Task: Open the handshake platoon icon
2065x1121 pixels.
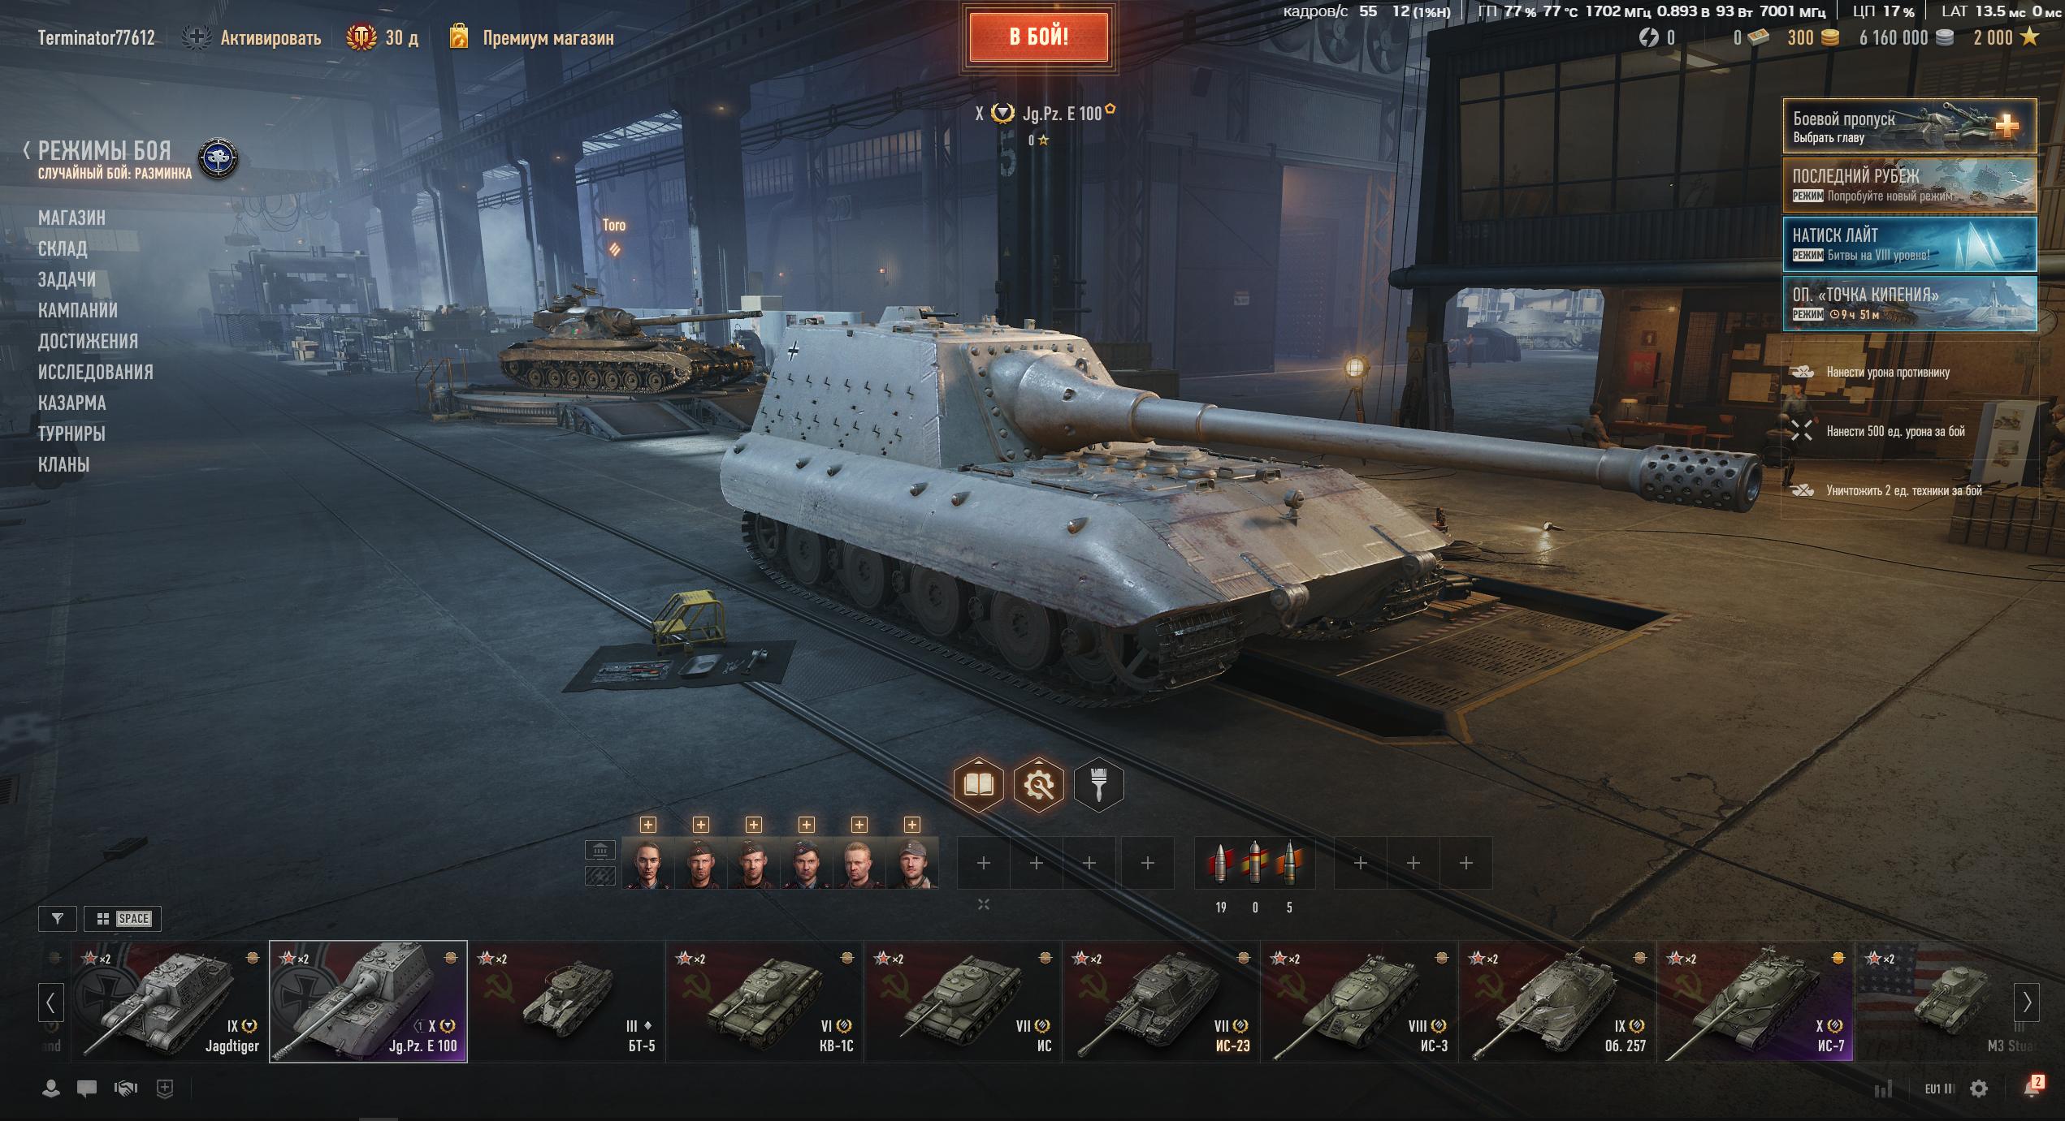Action: coord(125,1089)
